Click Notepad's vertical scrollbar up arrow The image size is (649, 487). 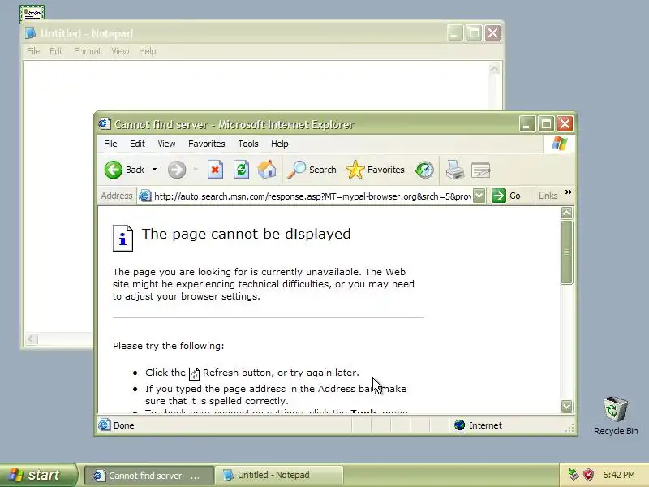click(494, 69)
